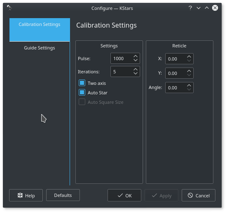Image resolution: width=227 pixels, height=213 pixels.
Task: Increase Iterations with up arrow
Action: click(x=136, y=70)
